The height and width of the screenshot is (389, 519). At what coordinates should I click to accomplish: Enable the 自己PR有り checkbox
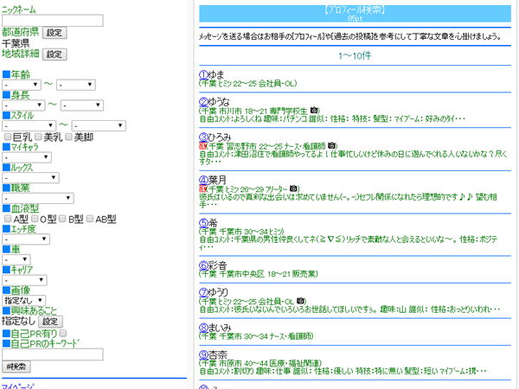point(63,333)
